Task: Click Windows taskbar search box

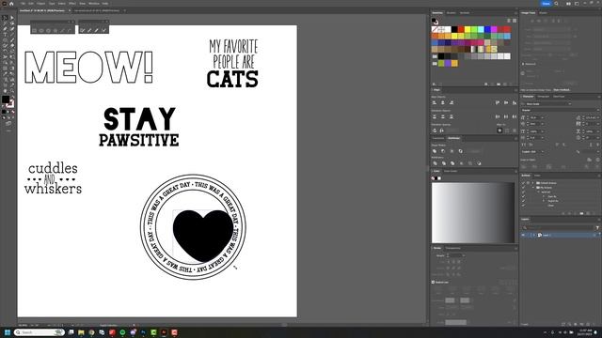Action: (x=40, y=332)
